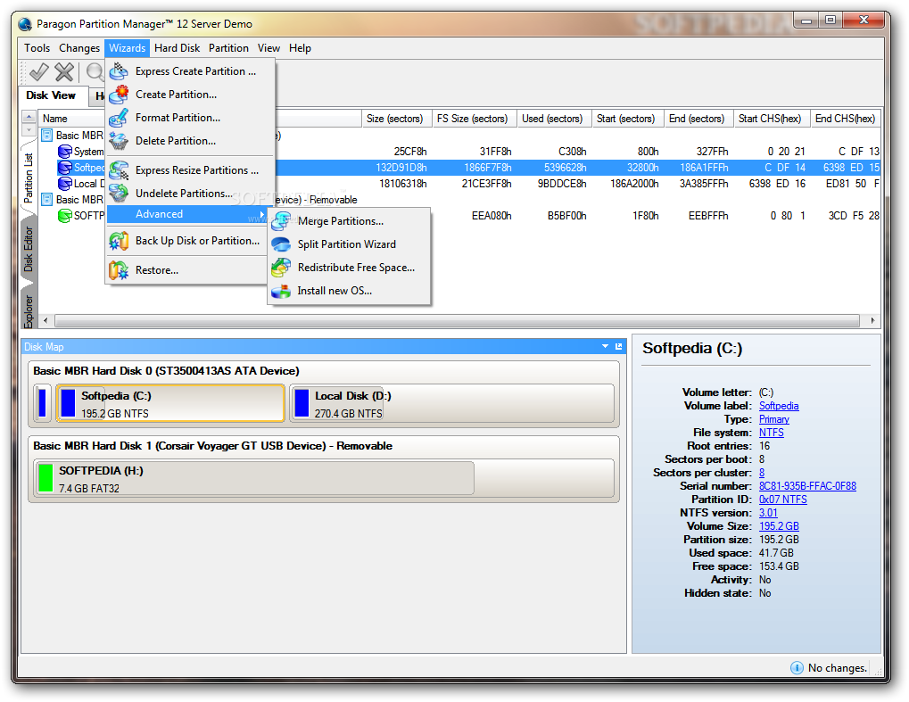Viewport: 909px width, 702px height.
Task: Click the Delete Partition icon
Action: click(x=119, y=141)
